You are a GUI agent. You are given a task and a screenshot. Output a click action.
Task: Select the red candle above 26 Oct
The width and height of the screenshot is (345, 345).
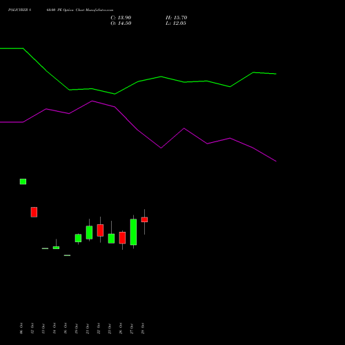pos(122,238)
